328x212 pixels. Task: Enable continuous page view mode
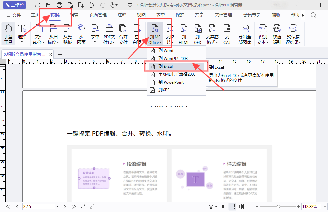(232, 207)
